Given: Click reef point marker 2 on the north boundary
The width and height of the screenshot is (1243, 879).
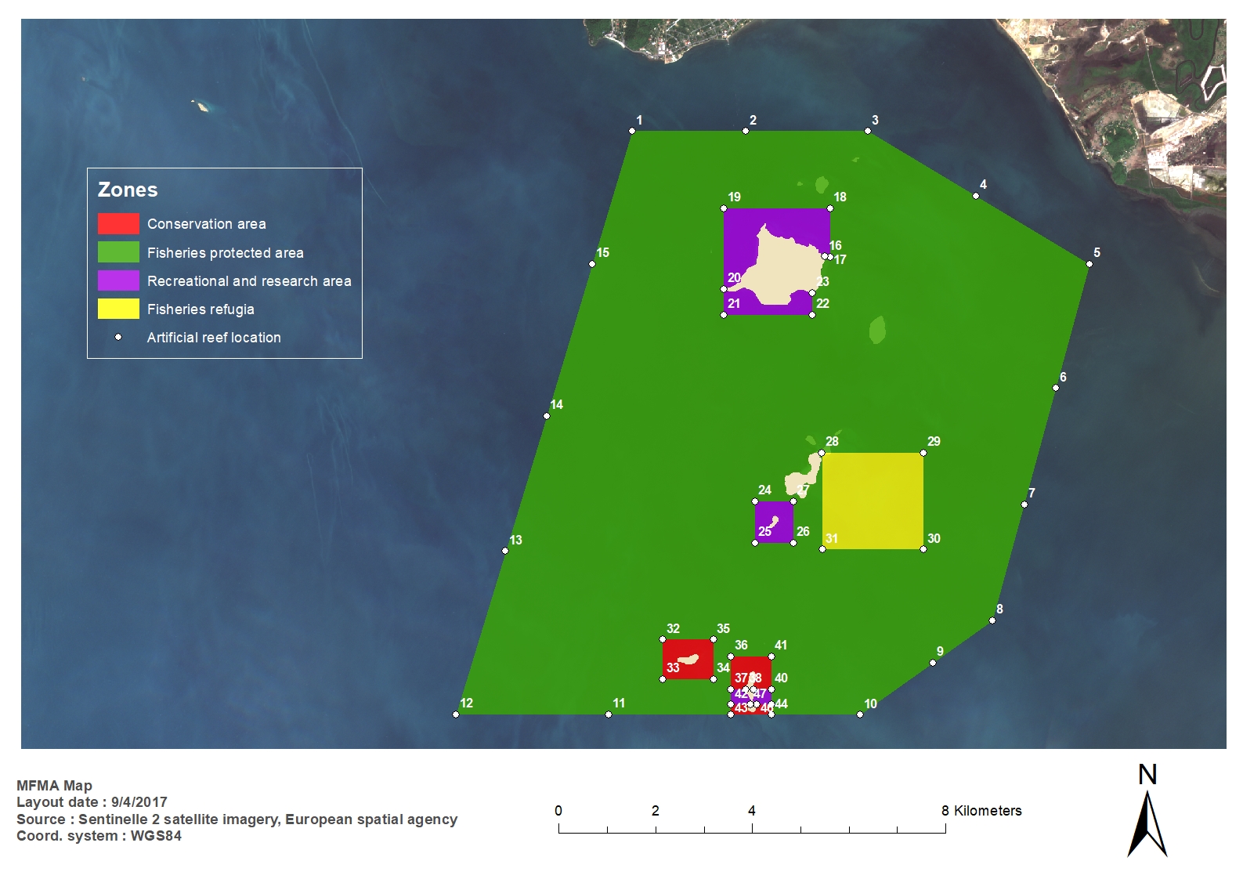Looking at the screenshot, I should point(746,131).
